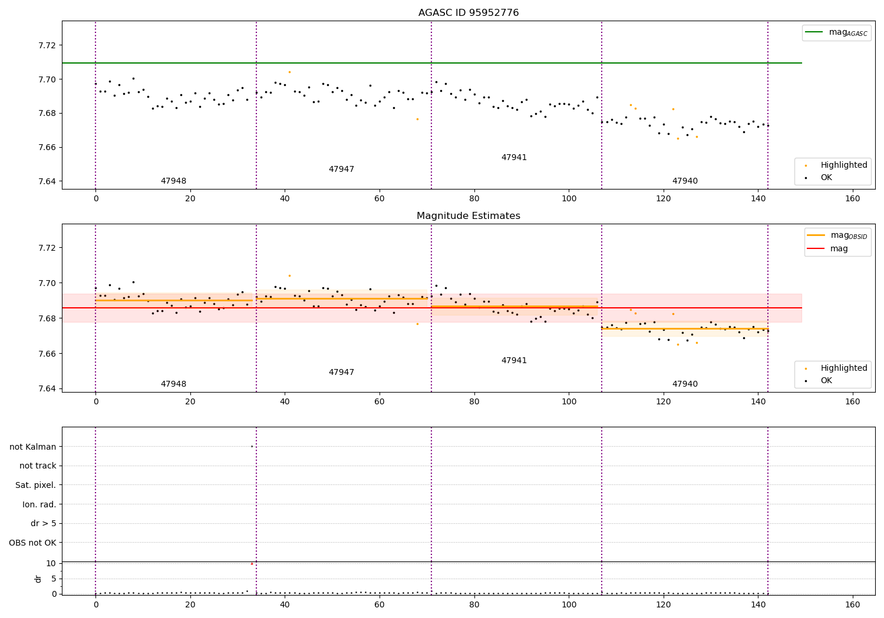Click the 7.72 y-tick of the top plot
The image size is (884, 618).
pyautogui.click(x=47, y=45)
